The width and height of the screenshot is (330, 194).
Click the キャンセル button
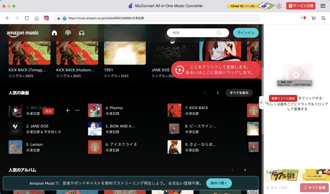277,188
